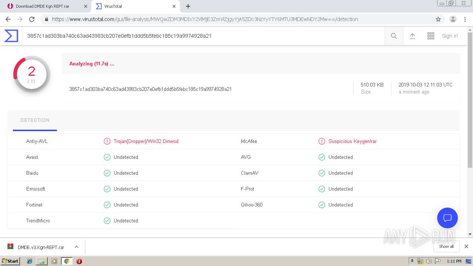Click the 510.03 KB size value
Image resolution: width=473 pixels, height=266 pixels.
point(372,85)
